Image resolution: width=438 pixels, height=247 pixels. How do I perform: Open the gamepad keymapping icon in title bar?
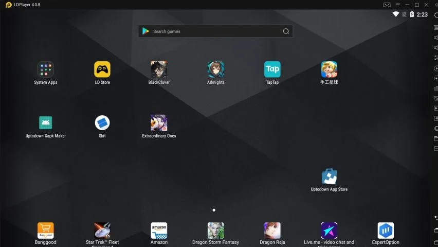coord(387,5)
